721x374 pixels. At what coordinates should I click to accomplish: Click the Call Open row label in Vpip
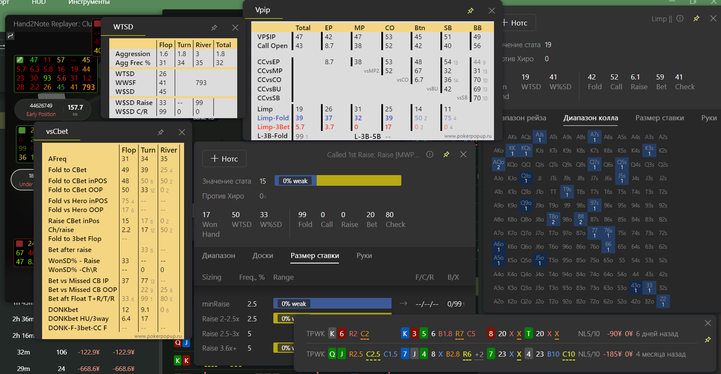273,46
